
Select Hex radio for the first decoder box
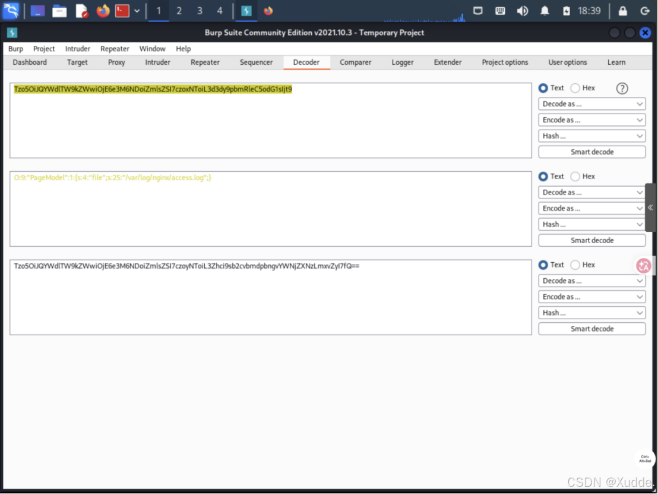(x=575, y=88)
